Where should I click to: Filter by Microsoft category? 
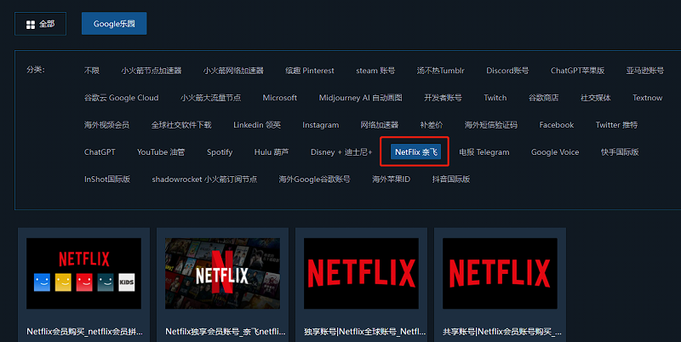(280, 98)
